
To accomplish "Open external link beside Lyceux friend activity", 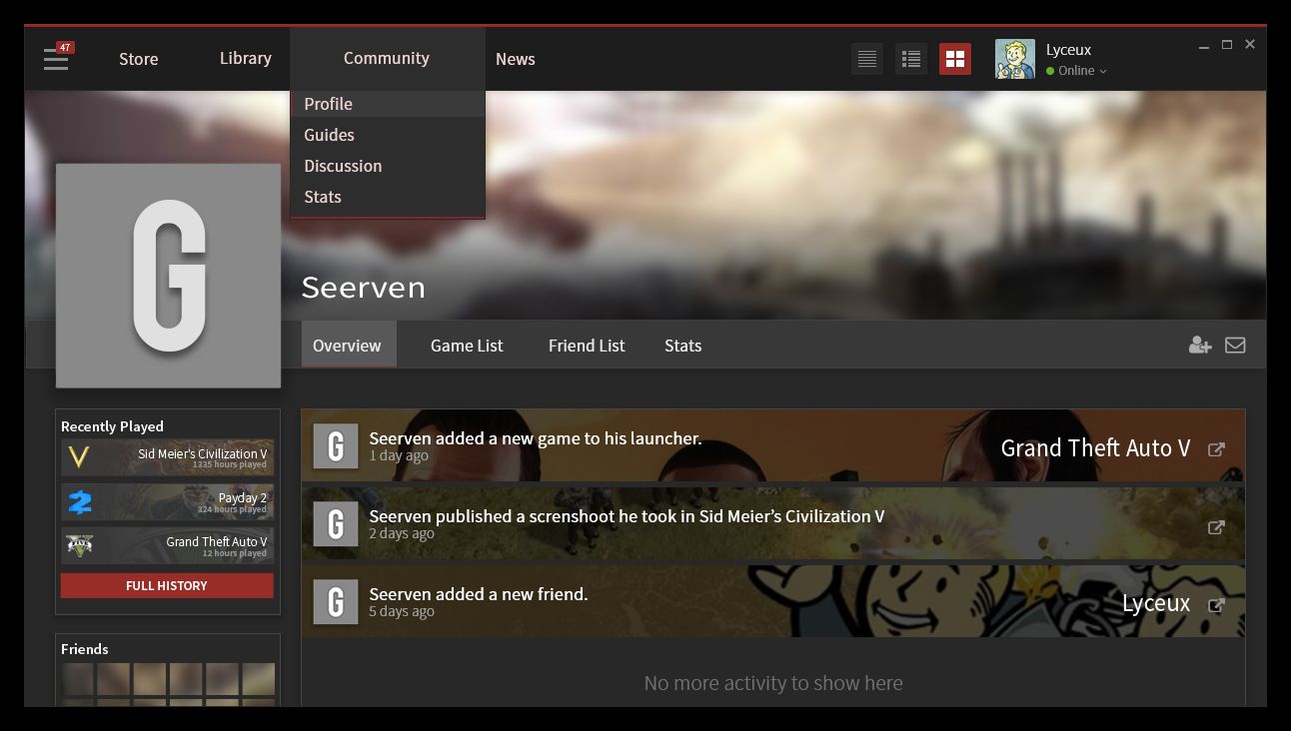I will click(x=1216, y=605).
